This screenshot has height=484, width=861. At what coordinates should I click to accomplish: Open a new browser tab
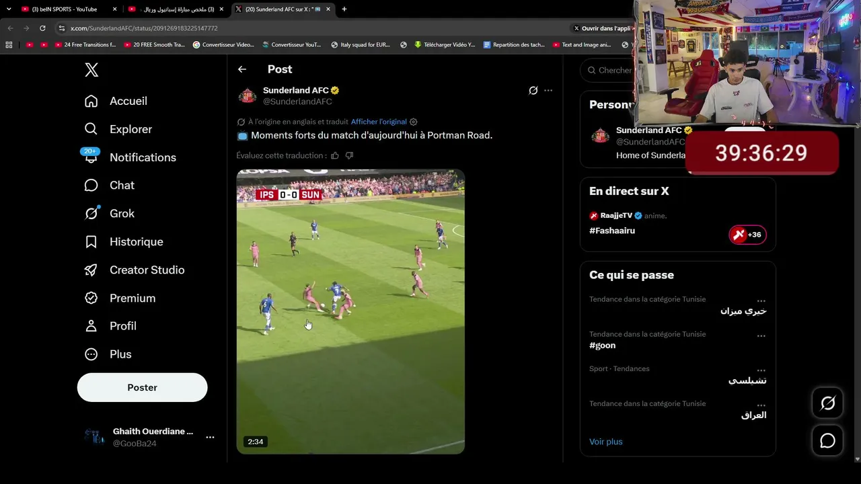(344, 9)
